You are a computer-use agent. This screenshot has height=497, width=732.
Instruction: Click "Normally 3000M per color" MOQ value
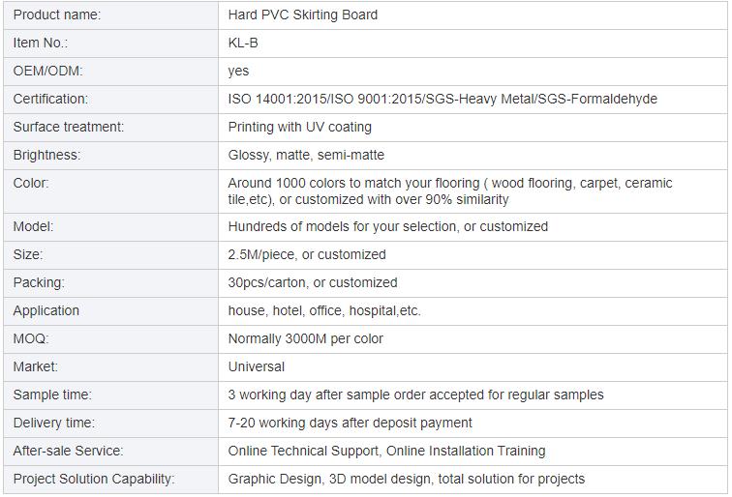(306, 339)
